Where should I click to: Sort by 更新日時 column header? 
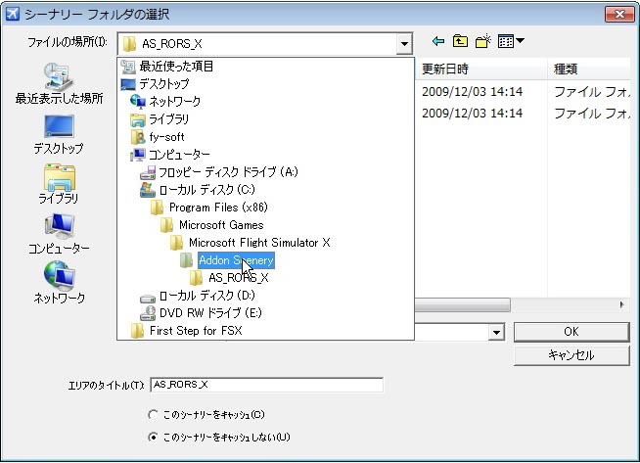[480, 69]
